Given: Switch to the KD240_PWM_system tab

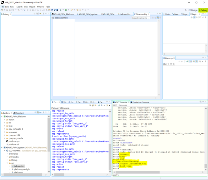Looking at the screenshot, I should tap(88, 14).
